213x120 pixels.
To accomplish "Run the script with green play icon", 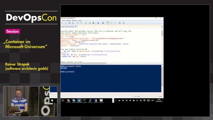I will pos(86,23).
